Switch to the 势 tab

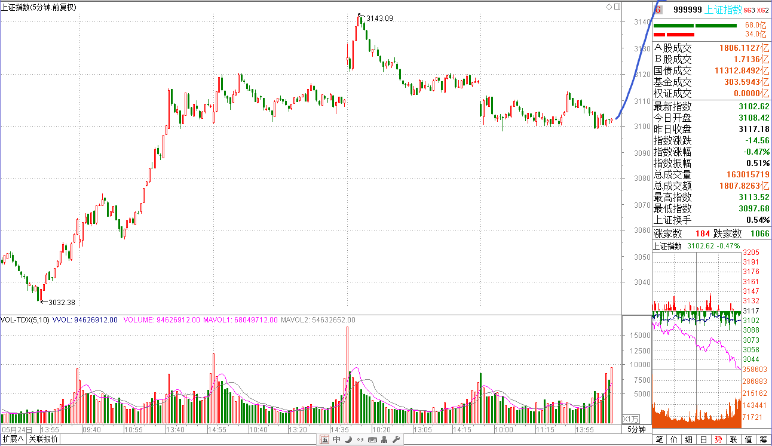(x=718, y=440)
